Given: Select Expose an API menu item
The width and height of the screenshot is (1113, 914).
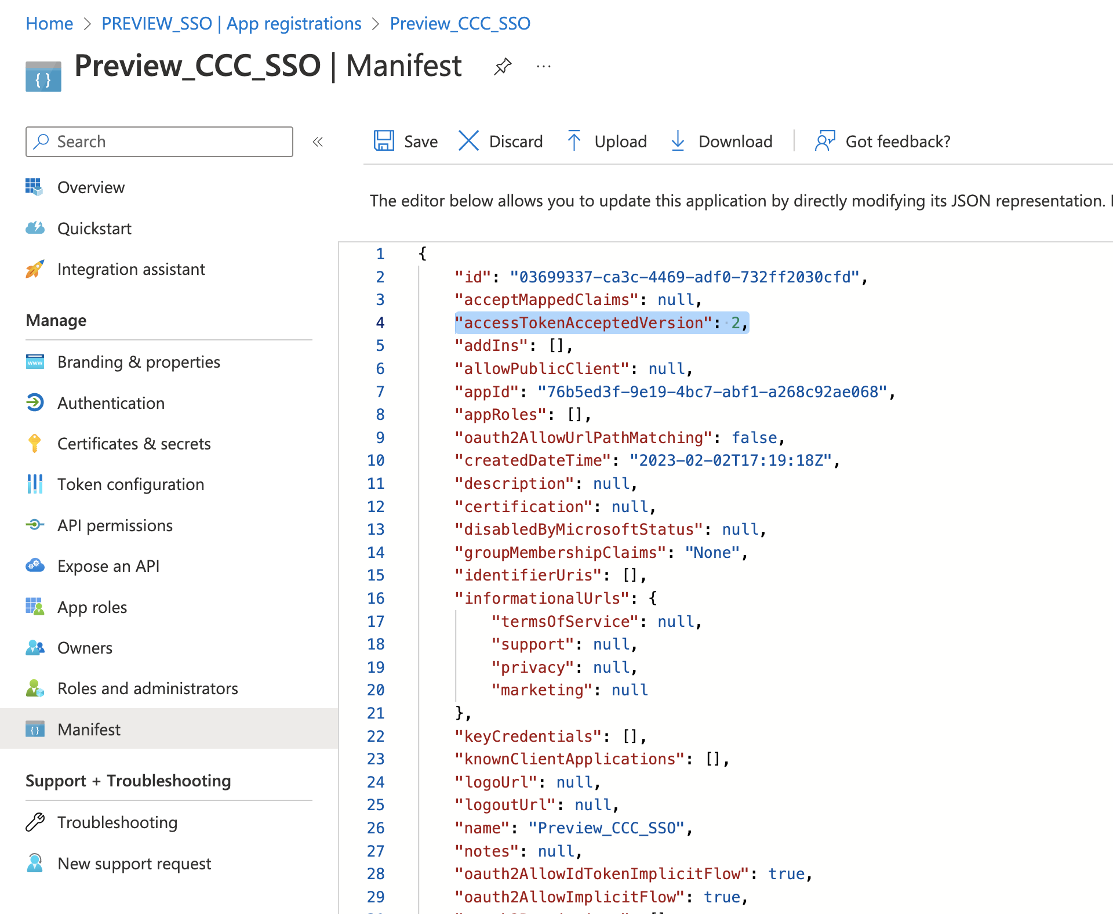Looking at the screenshot, I should point(108,566).
